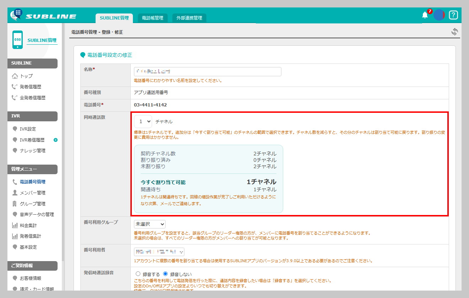Click the アプリ通話用番号 value

[151, 92]
